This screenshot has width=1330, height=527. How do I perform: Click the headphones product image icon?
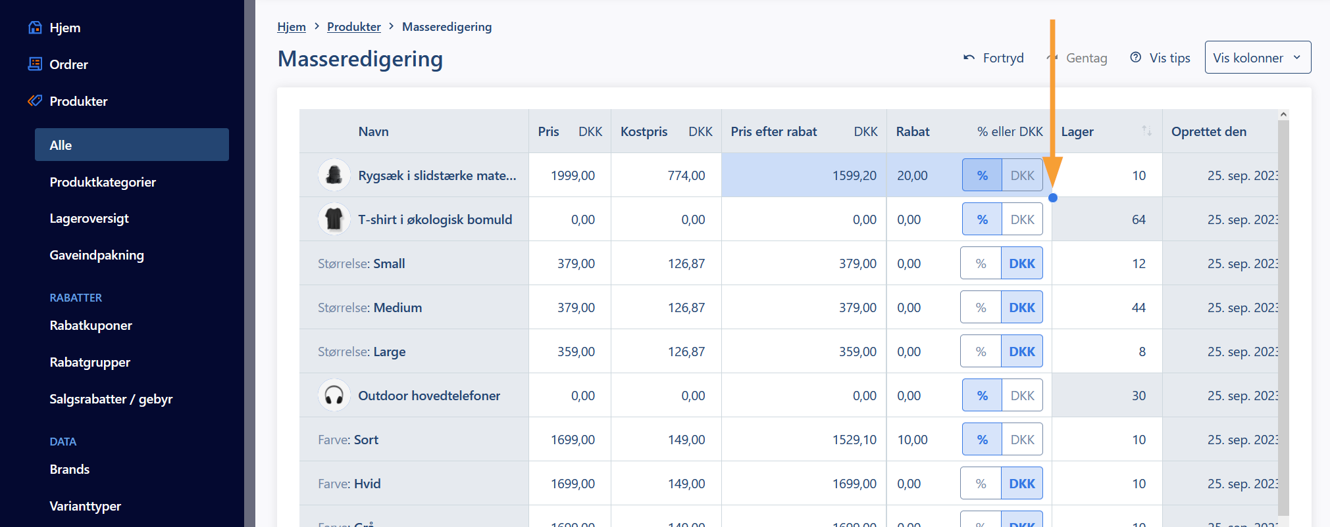(334, 395)
